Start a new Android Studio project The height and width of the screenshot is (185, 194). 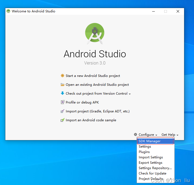(93, 76)
